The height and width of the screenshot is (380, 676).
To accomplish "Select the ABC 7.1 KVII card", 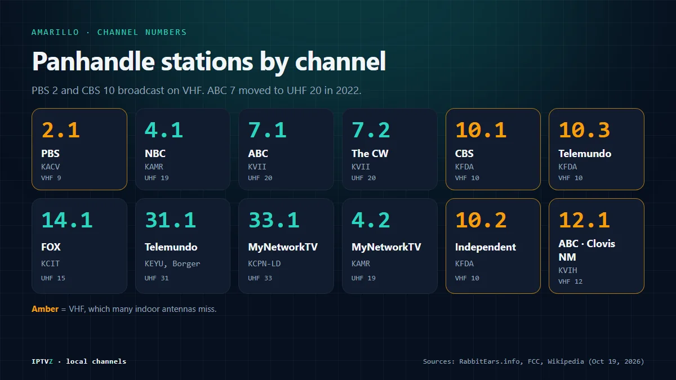I will 286,149.
